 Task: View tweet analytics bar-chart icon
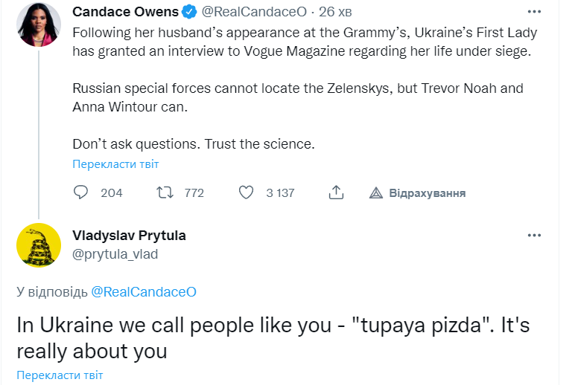376,193
